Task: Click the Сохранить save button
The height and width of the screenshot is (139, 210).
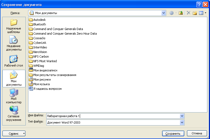Action: (x=173, y=133)
